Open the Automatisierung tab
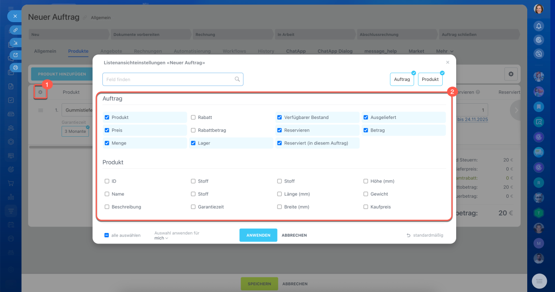Image resolution: width=555 pixels, height=292 pixels. coord(192,51)
